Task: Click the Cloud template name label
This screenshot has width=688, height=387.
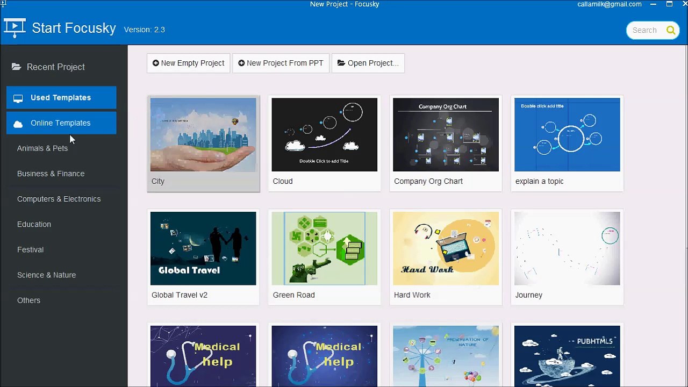Action: (x=283, y=181)
